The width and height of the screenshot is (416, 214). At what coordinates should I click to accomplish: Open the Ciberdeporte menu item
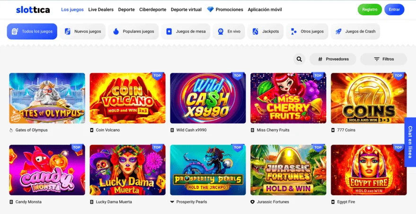(x=152, y=9)
